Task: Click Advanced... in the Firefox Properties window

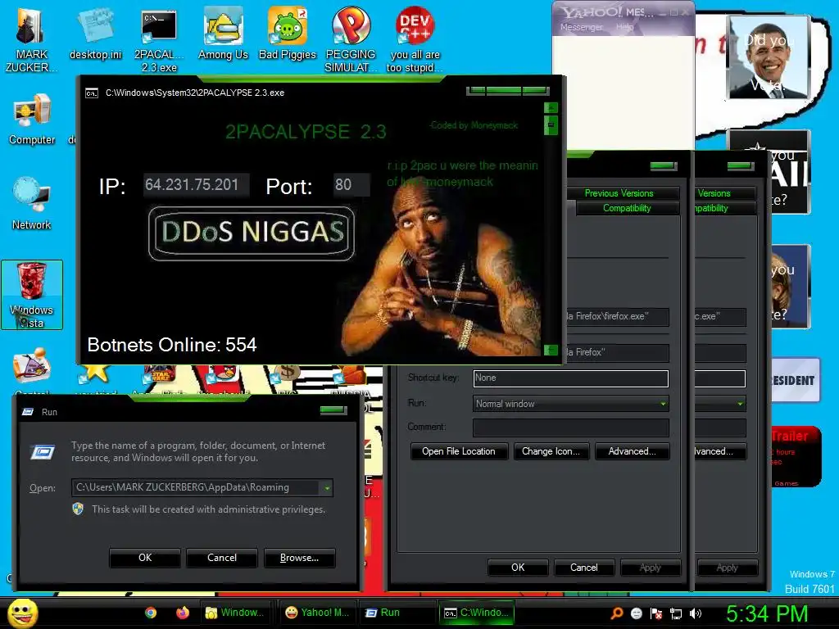Action: point(632,451)
